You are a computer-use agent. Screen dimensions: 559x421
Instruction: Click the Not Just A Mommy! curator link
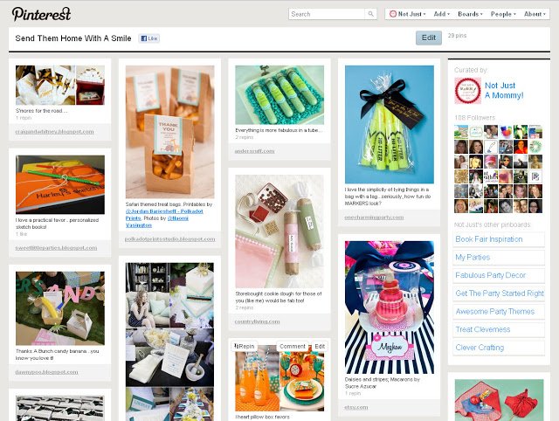(504, 91)
